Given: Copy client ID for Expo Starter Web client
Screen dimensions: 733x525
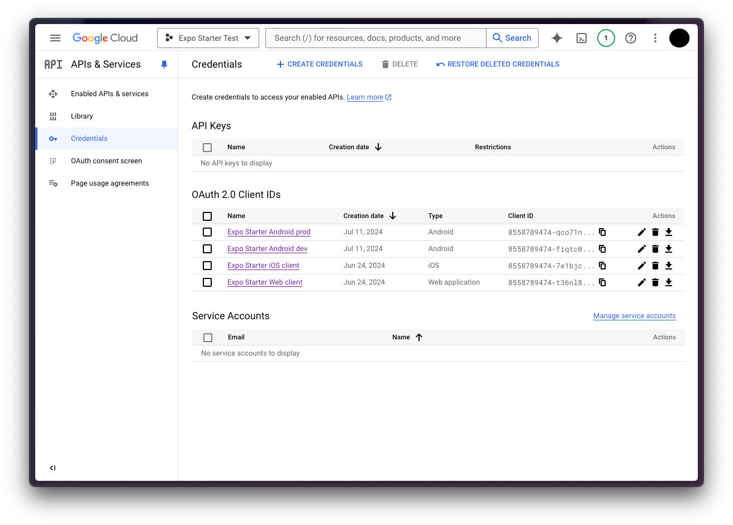Looking at the screenshot, I should (602, 282).
